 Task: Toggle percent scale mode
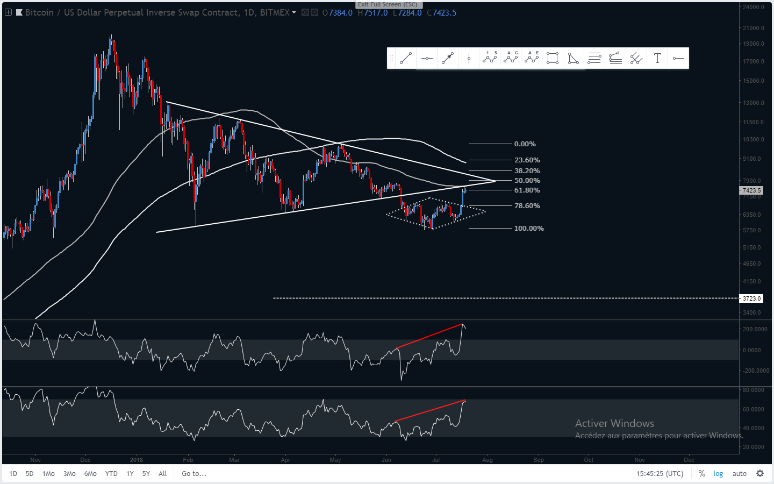tap(701, 473)
